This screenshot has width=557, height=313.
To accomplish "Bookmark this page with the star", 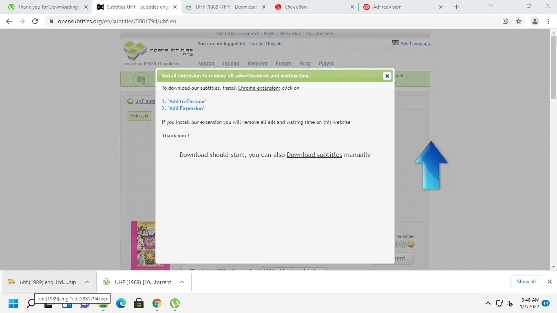I will (x=519, y=21).
